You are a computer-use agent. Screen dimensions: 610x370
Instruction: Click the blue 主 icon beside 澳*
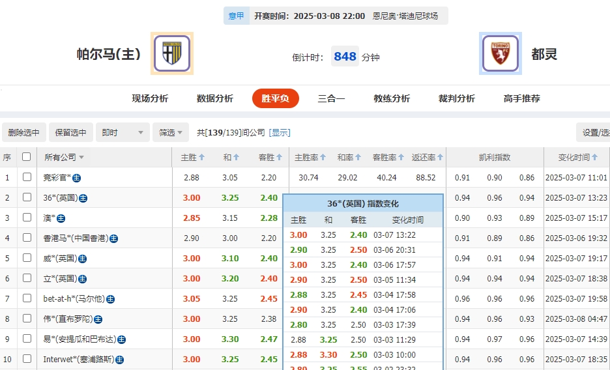point(61,218)
